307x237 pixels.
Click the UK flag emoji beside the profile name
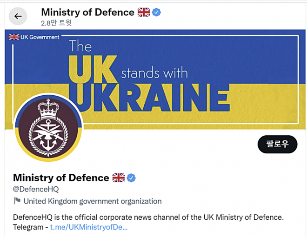[119, 178]
